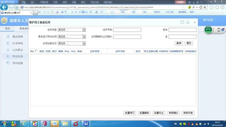Screen dimensions: 226x127
Task: Click the green 31% speed indicator
Action: (208, 30)
